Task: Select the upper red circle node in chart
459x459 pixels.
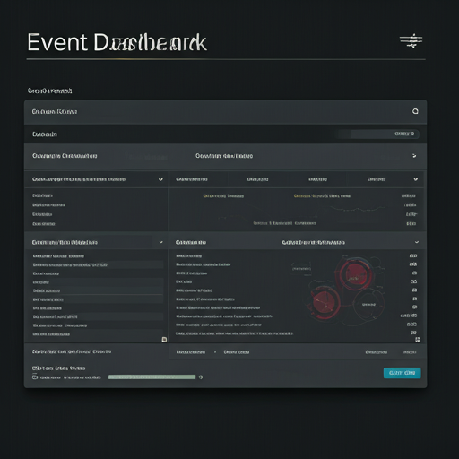Action: [355, 274]
